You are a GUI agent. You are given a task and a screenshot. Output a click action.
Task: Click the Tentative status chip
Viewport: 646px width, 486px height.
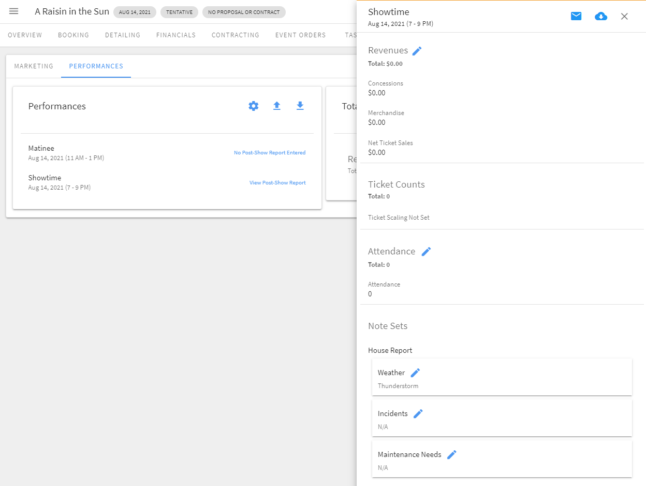click(x=179, y=12)
